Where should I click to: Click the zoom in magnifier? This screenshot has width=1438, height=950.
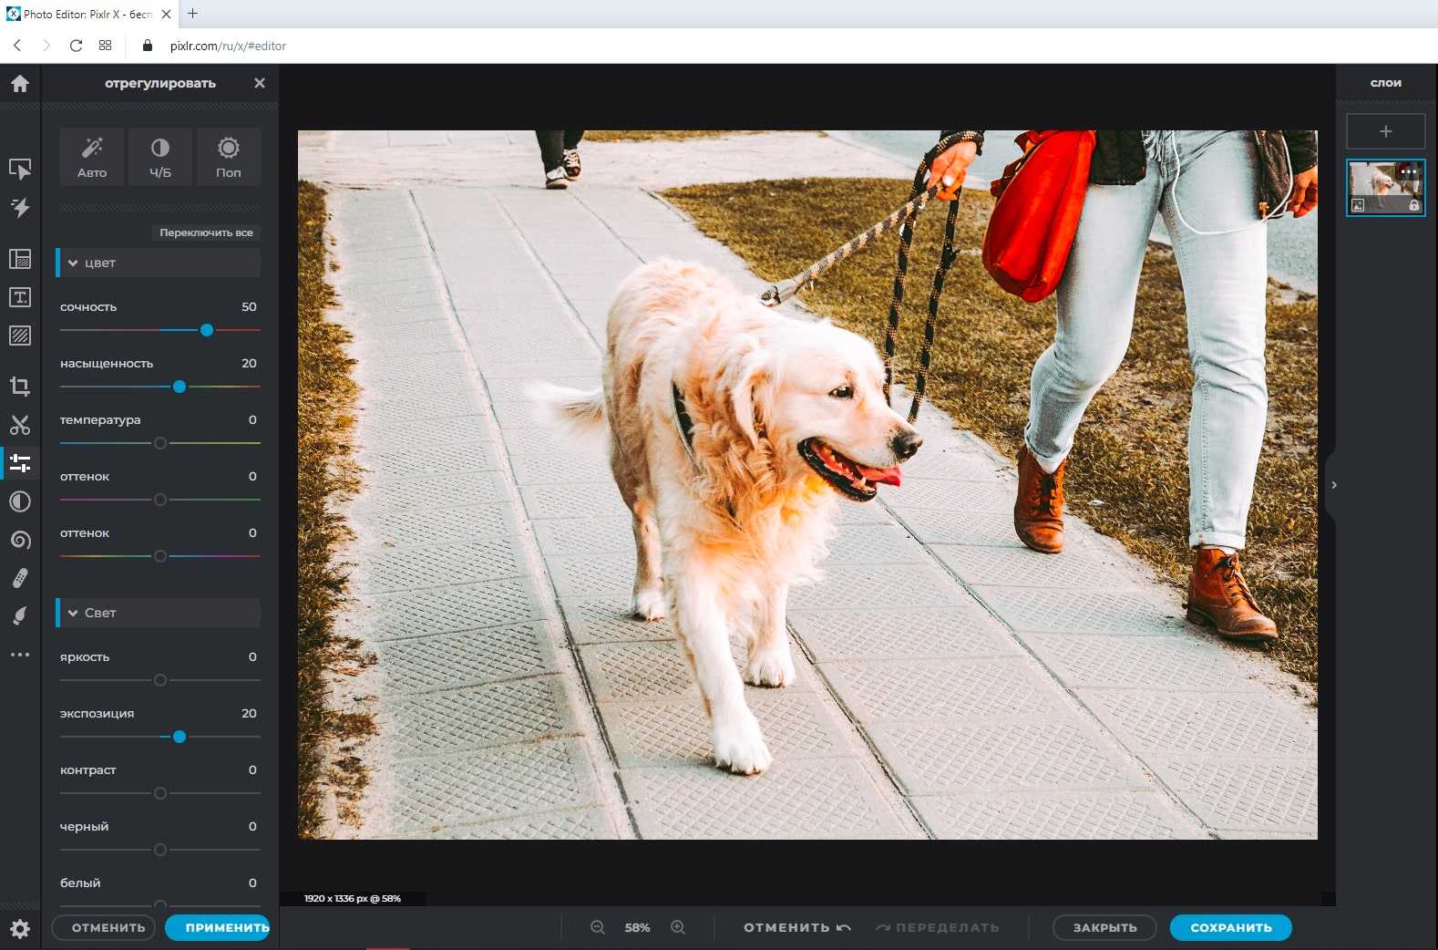[x=678, y=927]
